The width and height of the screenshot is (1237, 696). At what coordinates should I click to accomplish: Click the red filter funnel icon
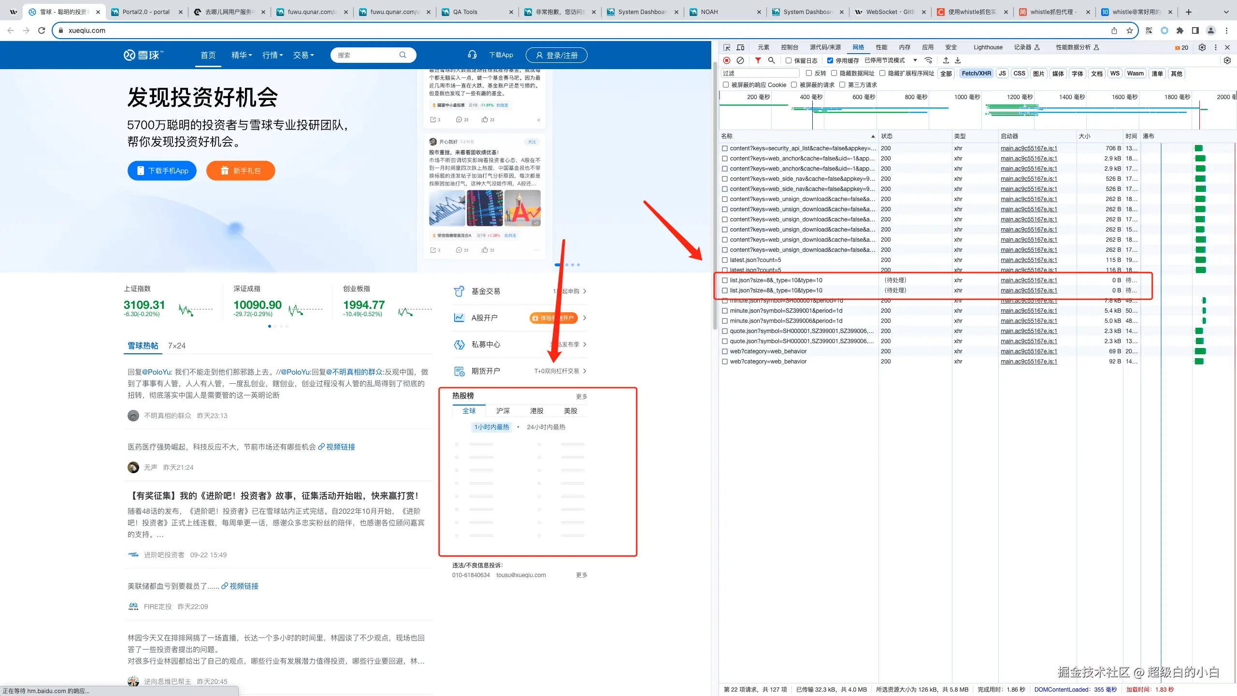click(758, 60)
